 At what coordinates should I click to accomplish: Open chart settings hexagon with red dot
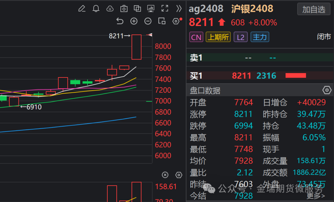(x=177, y=21)
